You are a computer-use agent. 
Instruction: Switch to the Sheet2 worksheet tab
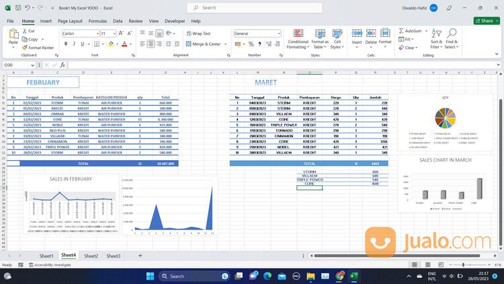91,256
